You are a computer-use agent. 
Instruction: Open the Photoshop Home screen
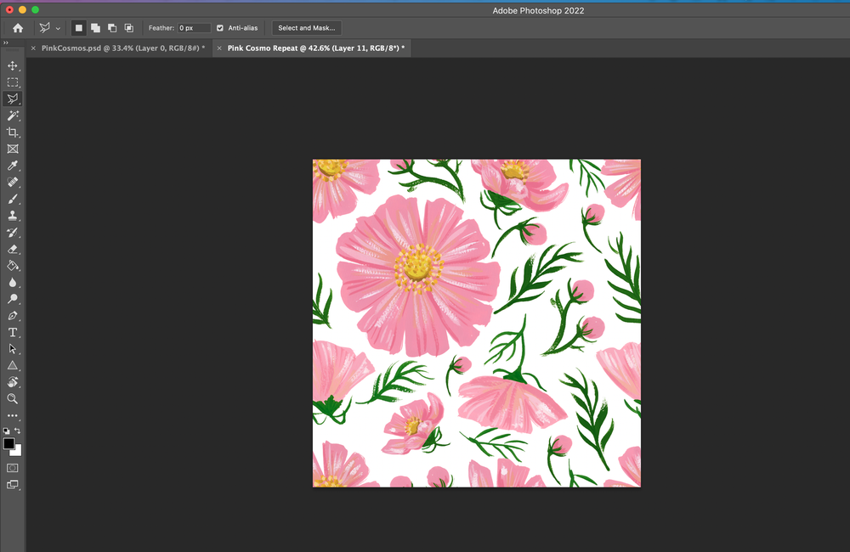click(x=17, y=27)
